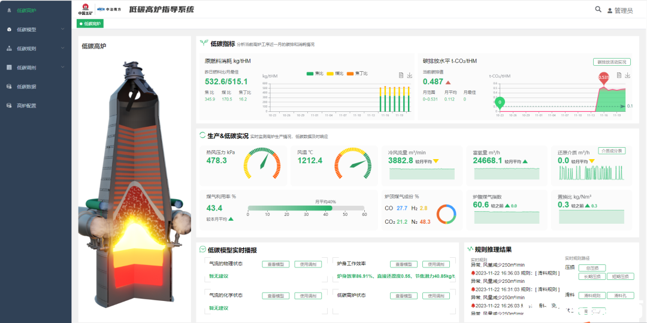This screenshot has width=647, height=323.
Task: Expand the 低碳模型 sidebar chevron
Action: point(63,29)
